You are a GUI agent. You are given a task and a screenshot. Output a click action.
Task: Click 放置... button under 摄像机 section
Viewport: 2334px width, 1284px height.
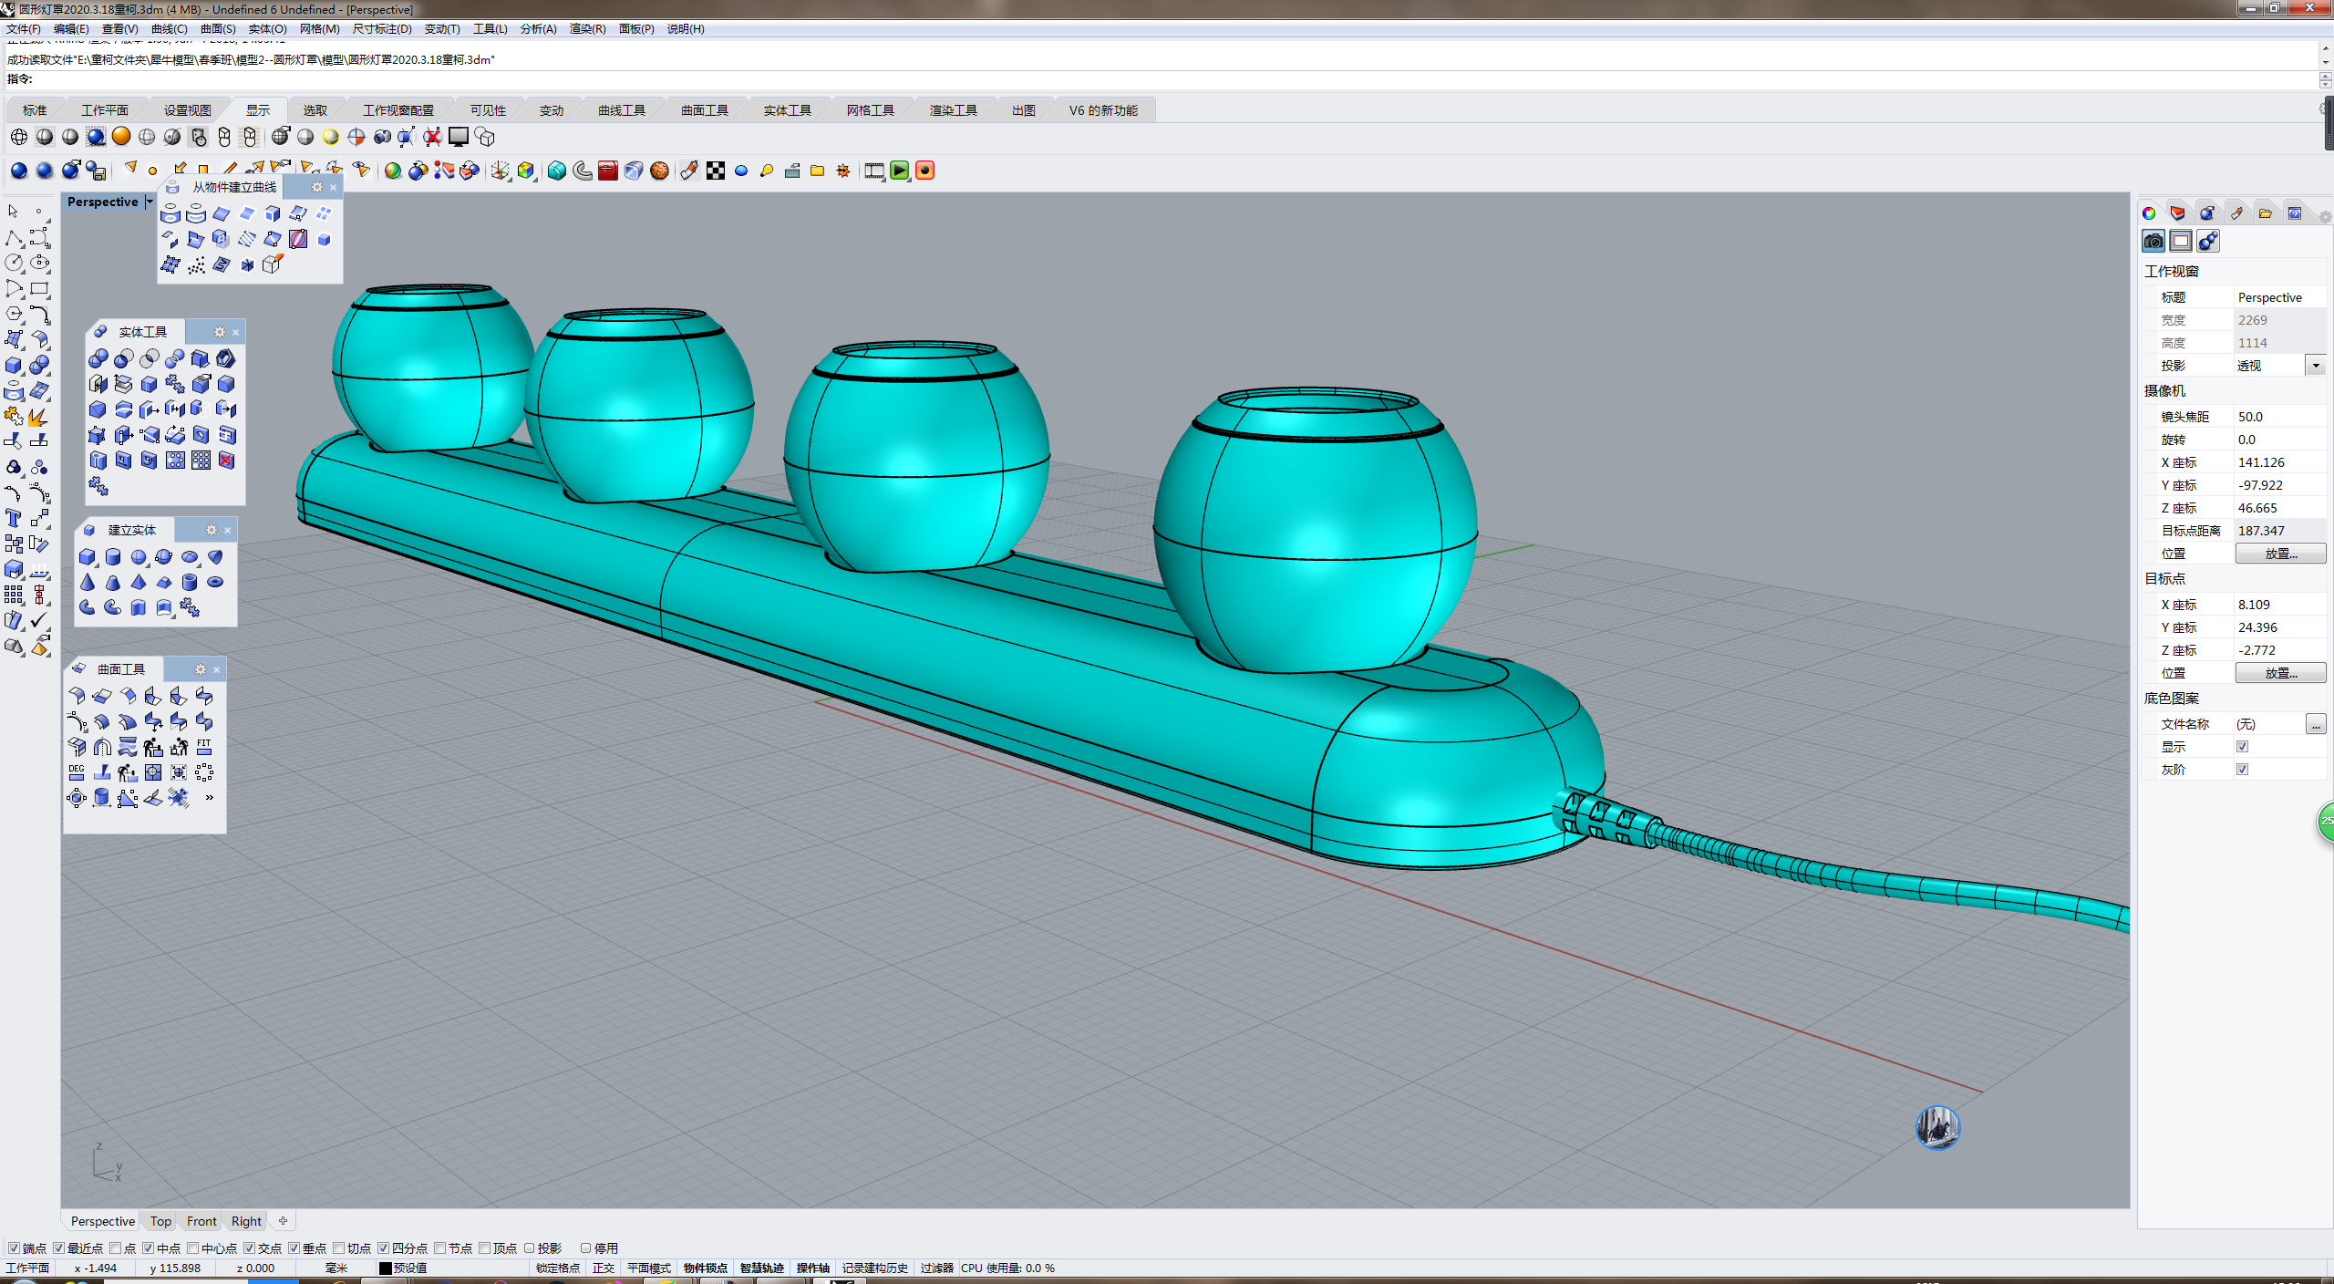[2279, 554]
